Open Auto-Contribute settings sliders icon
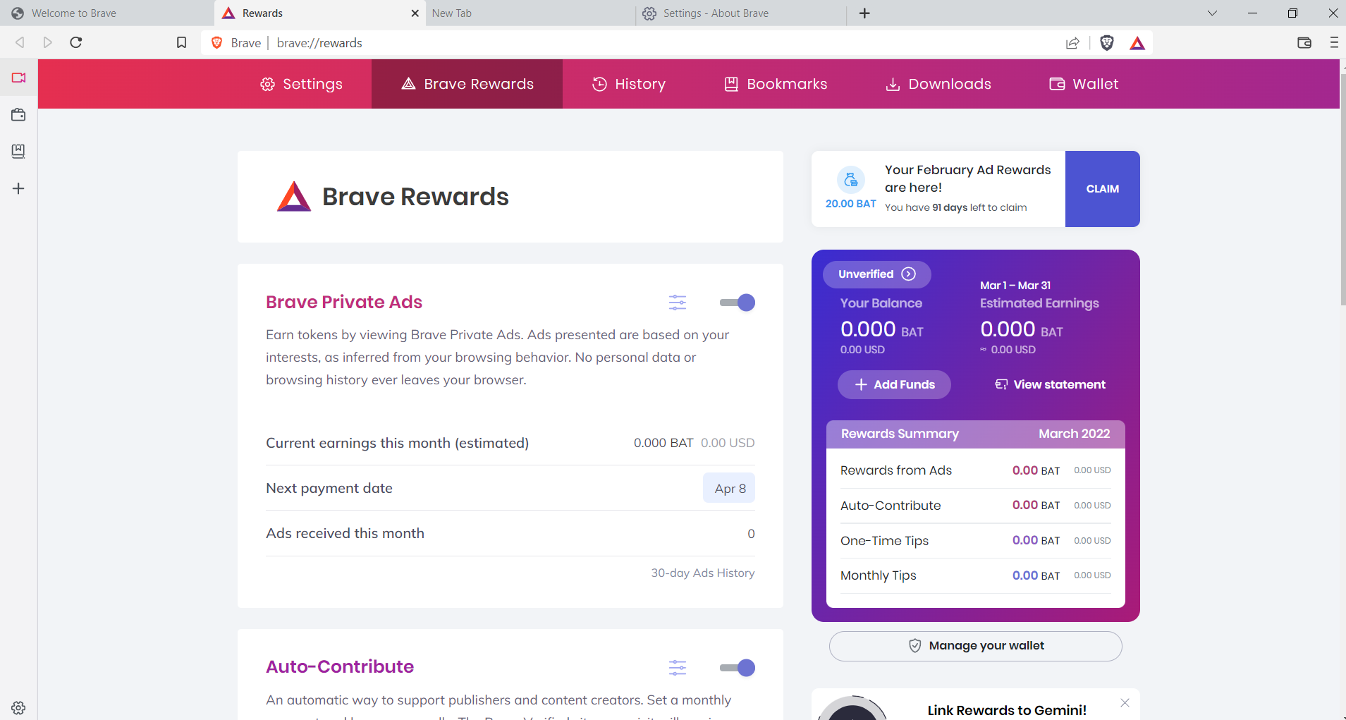1346x720 pixels. coord(678,667)
